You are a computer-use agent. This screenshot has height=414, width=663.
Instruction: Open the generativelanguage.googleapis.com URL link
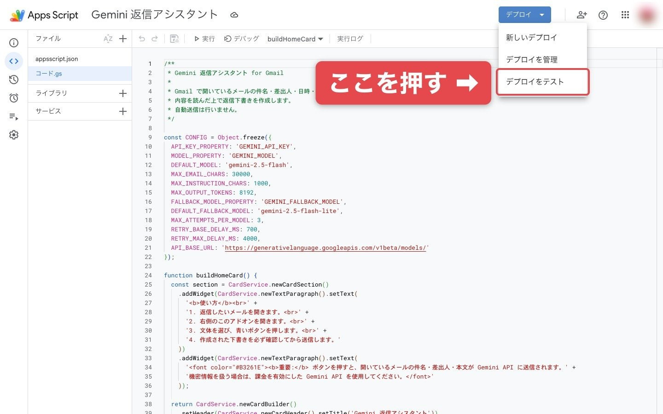tap(326, 248)
